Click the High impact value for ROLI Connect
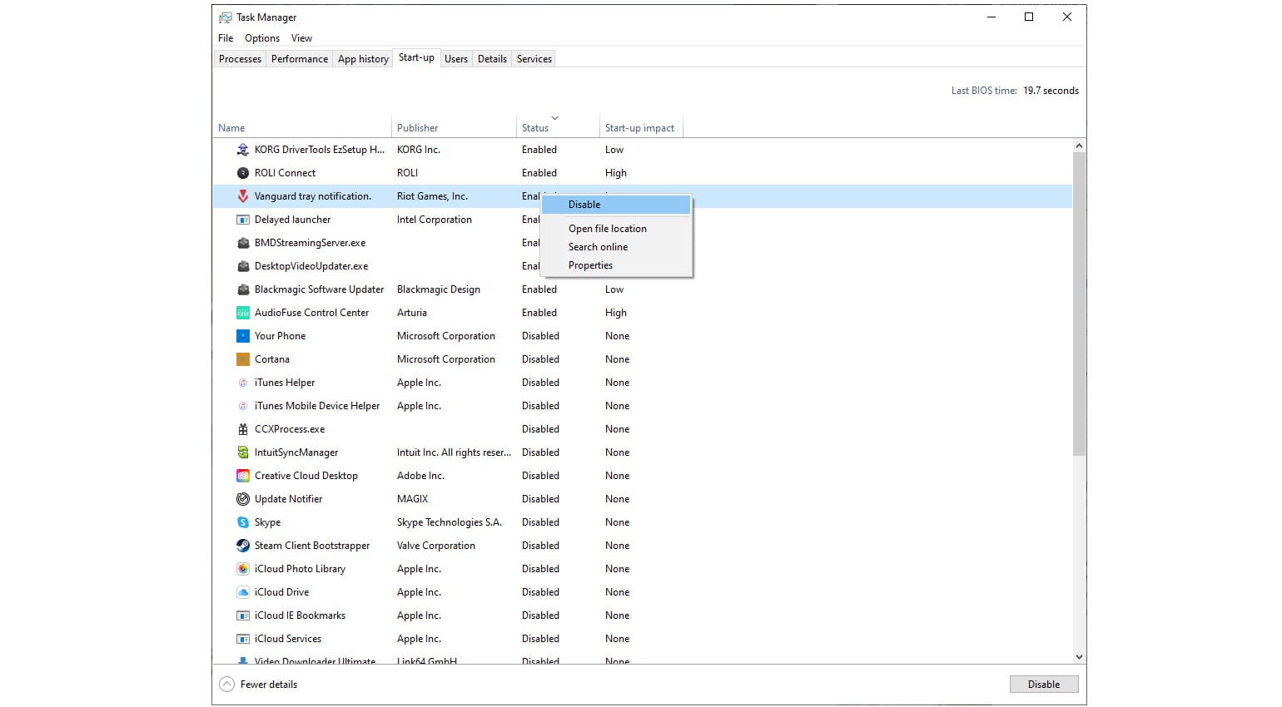This screenshot has width=1282, height=707. pyautogui.click(x=616, y=173)
